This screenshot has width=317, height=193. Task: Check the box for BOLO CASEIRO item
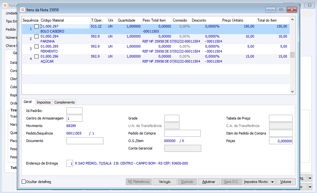pos(36,26)
